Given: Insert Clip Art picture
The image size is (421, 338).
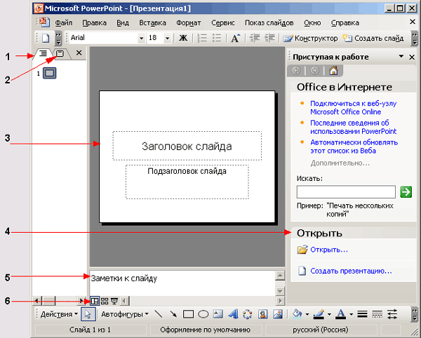Looking at the screenshot, I should click(262, 314).
